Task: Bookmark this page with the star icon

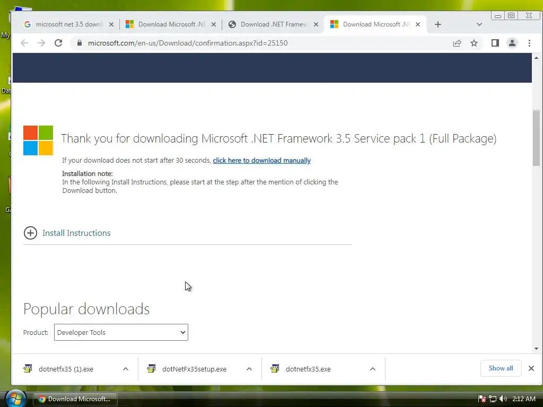Action: (x=474, y=43)
